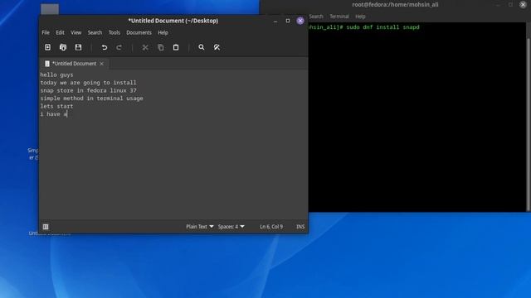Maximize the text editor window
This screenshot has width=531, height=298.
288,21
